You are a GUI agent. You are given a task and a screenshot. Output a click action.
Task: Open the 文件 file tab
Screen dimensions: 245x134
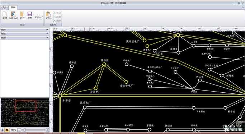4,7
